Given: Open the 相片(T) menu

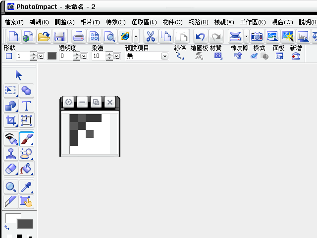Looking at the screenshot, I should click(90, 22).
